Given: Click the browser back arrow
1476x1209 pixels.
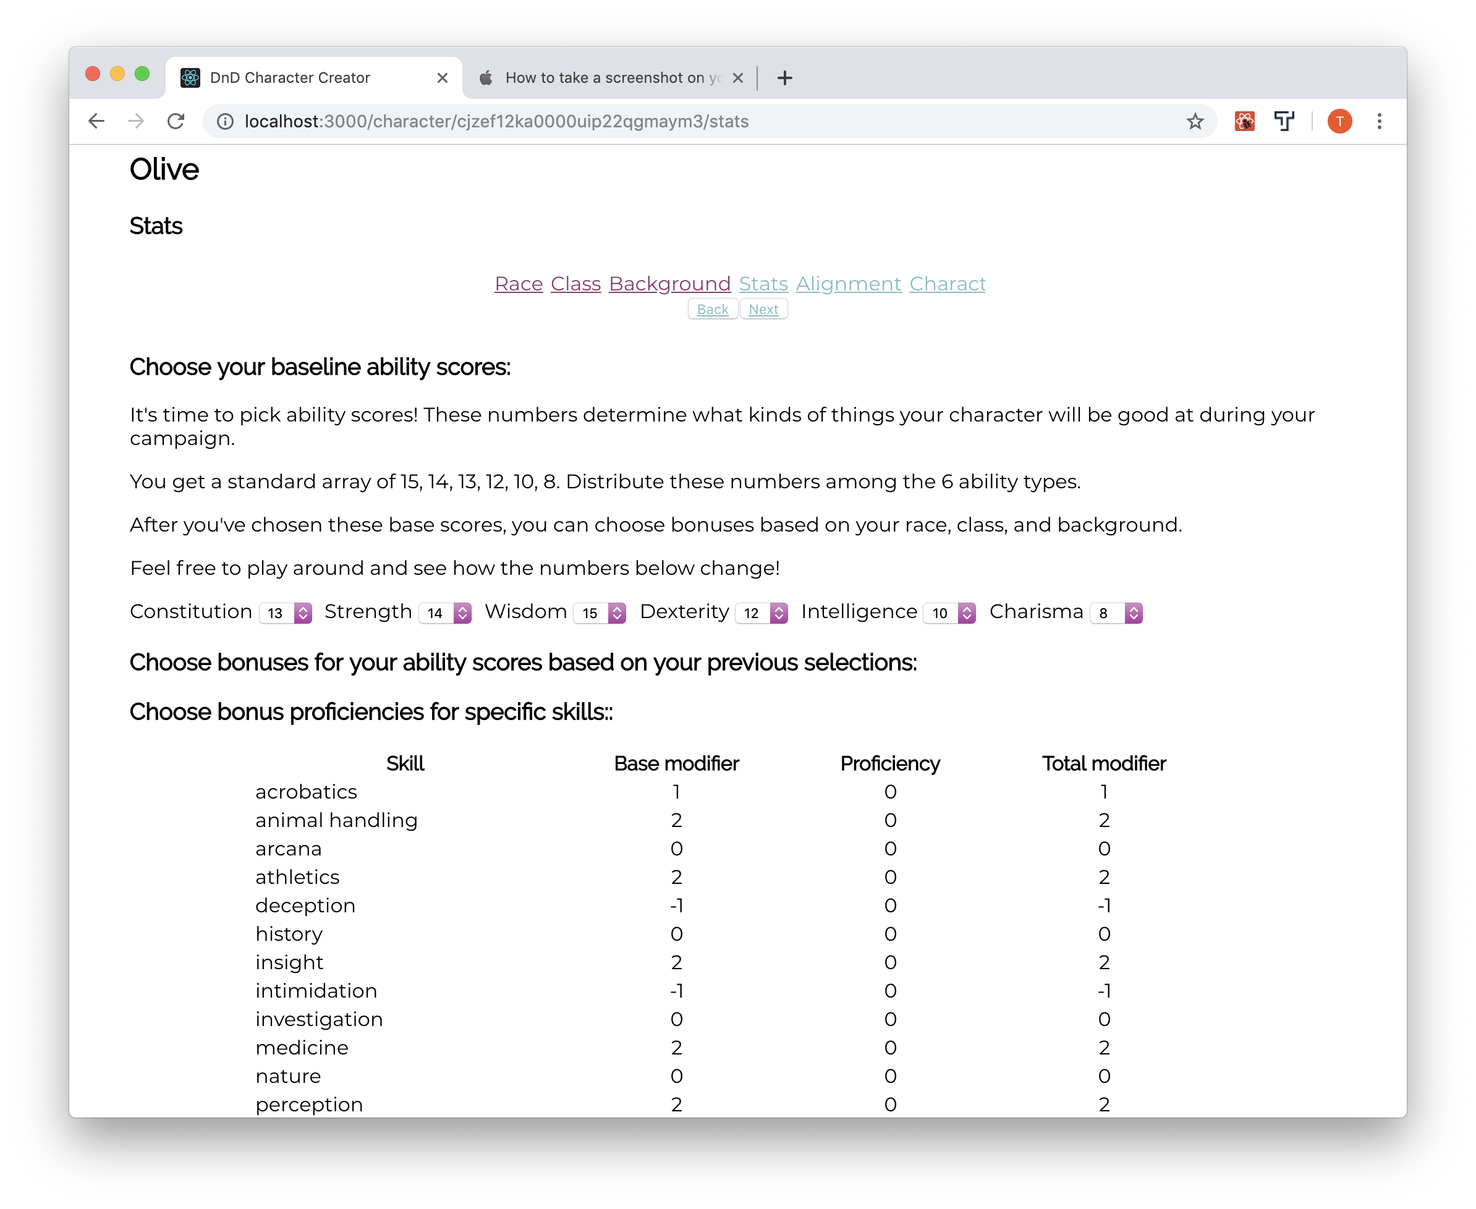Looking at the screenshot, I should click(96, 121).
